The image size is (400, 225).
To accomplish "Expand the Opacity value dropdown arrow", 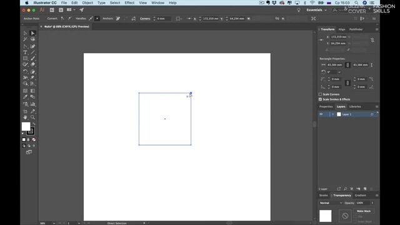I will tap(372, 203).
